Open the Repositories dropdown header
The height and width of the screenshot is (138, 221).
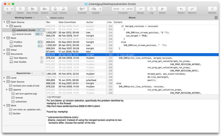click(x=24, y=73)
